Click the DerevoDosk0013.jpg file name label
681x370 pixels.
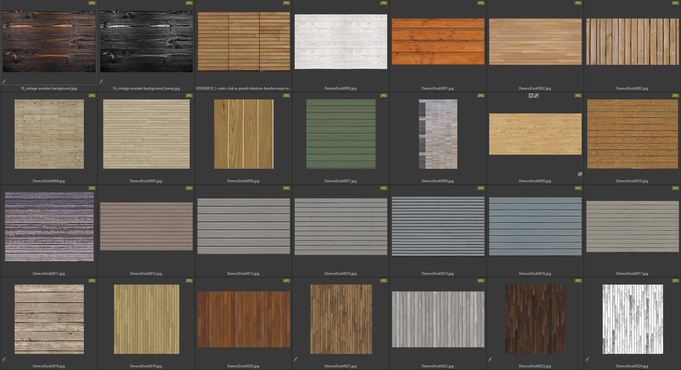click(243, 274)
